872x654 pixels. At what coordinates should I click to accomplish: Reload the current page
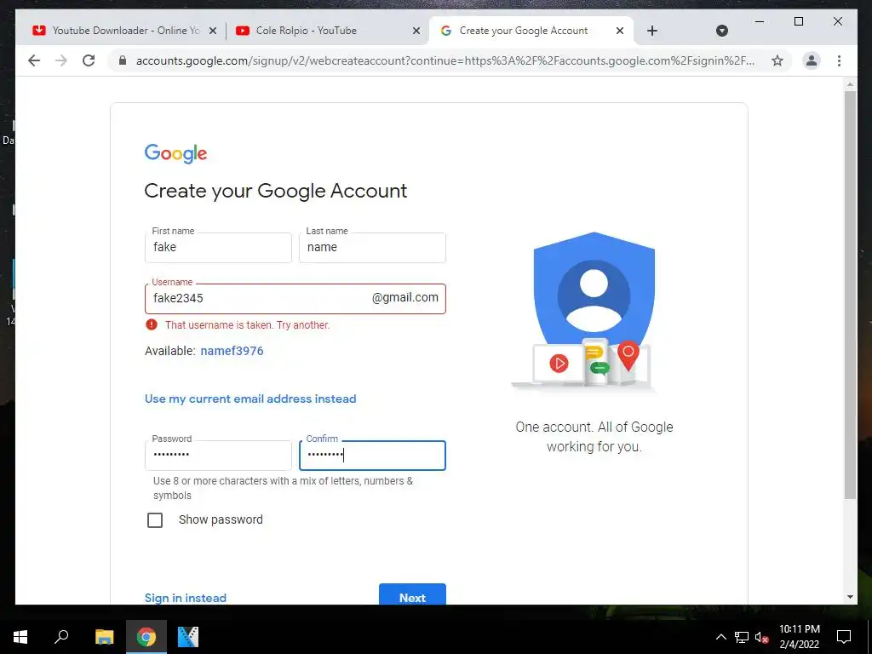coord(89,60)
